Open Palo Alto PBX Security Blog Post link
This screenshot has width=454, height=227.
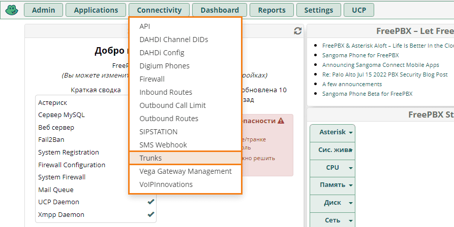click(x=385, y=74)
